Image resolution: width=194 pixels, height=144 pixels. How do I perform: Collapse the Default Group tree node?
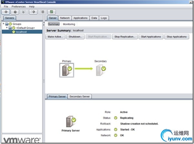(7, 27)
